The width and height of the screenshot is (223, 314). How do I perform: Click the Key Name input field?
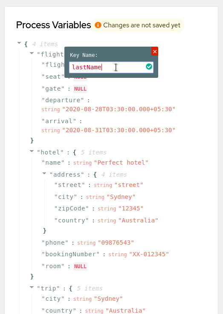click(x=111, y=67)
